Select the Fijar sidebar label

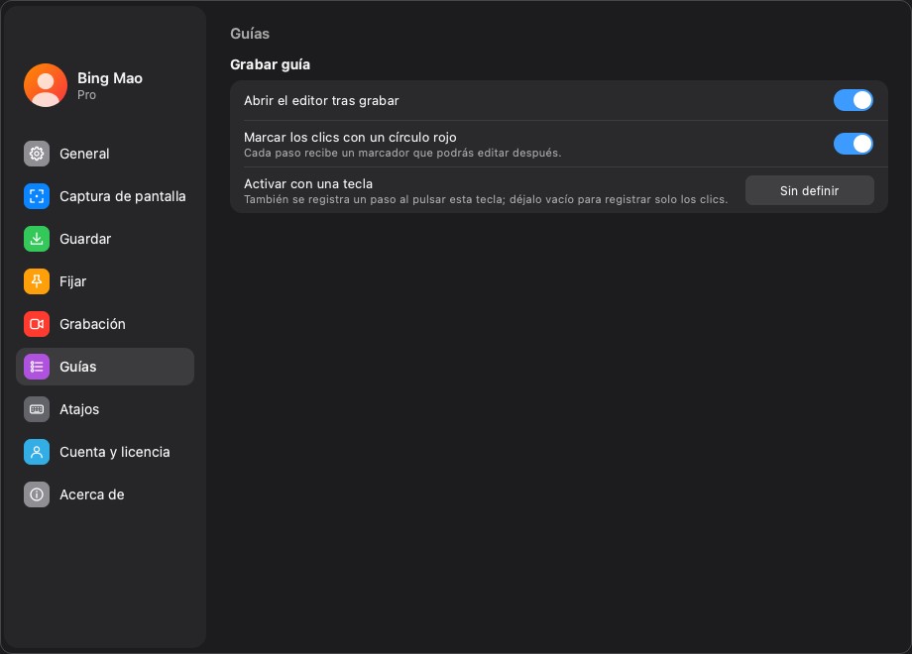point(72,281)
